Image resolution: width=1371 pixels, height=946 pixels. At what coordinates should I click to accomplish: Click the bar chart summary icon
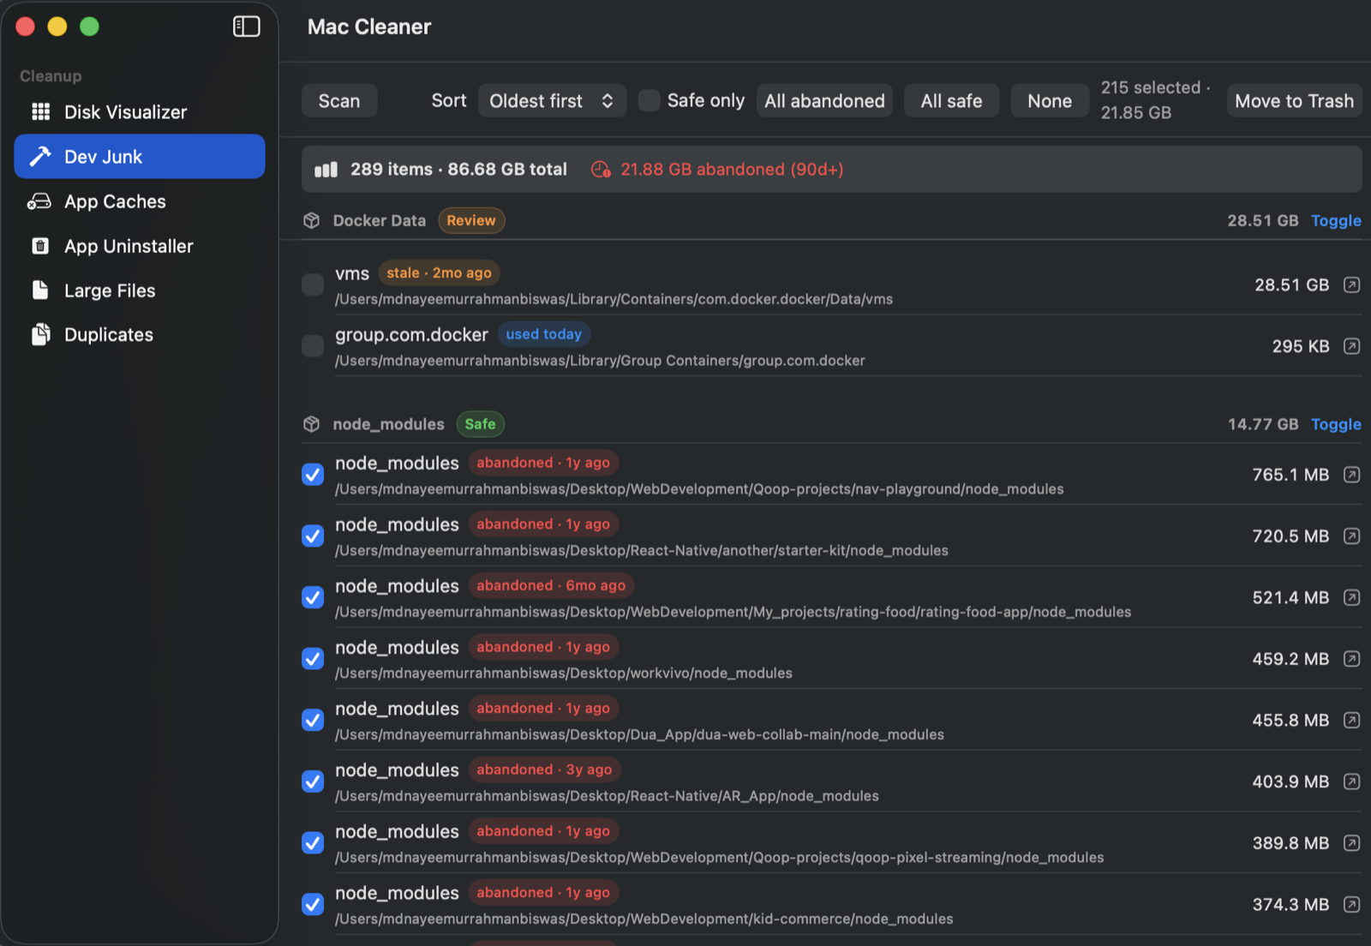326,170
